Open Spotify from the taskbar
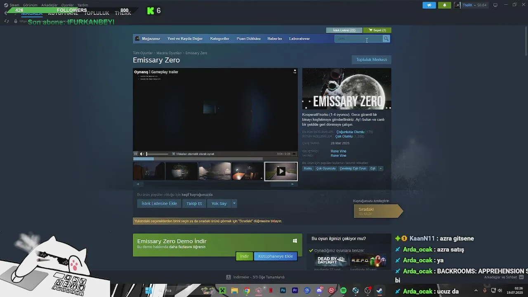 (x=344, y=290)
